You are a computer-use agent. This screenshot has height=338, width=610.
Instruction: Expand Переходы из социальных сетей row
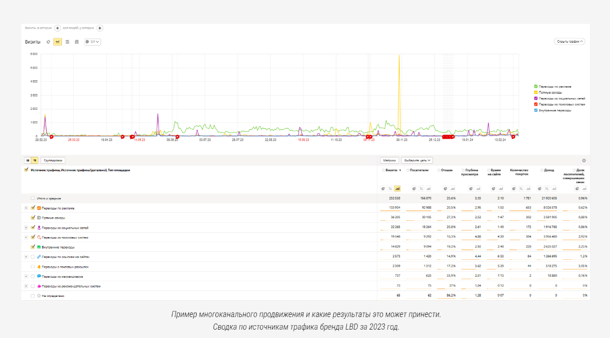26,227
